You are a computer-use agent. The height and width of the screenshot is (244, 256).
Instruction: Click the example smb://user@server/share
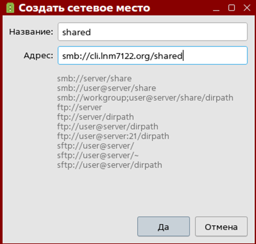tap(107, 88)
